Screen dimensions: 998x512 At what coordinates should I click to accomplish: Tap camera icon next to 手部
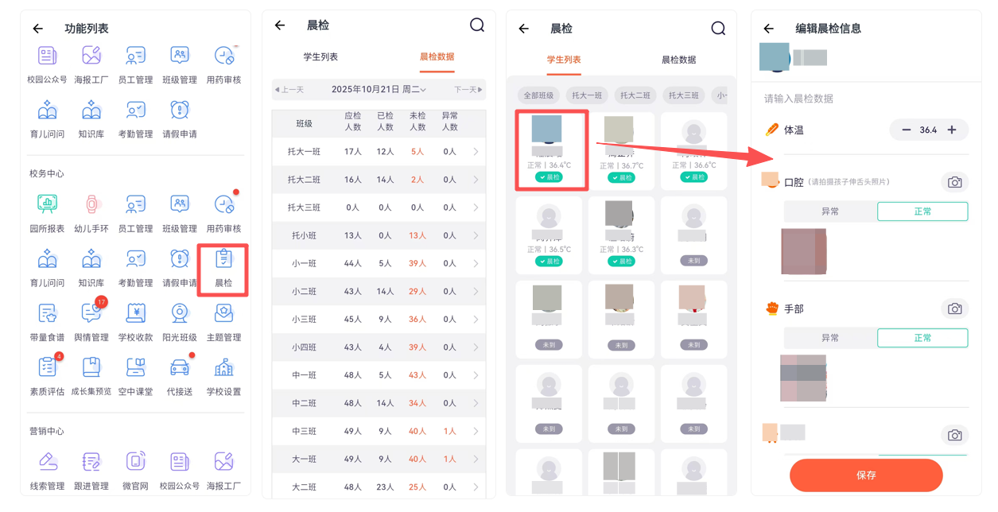954,308
